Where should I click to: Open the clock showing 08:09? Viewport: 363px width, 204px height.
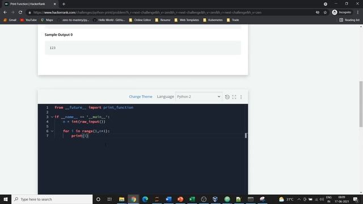341,199
